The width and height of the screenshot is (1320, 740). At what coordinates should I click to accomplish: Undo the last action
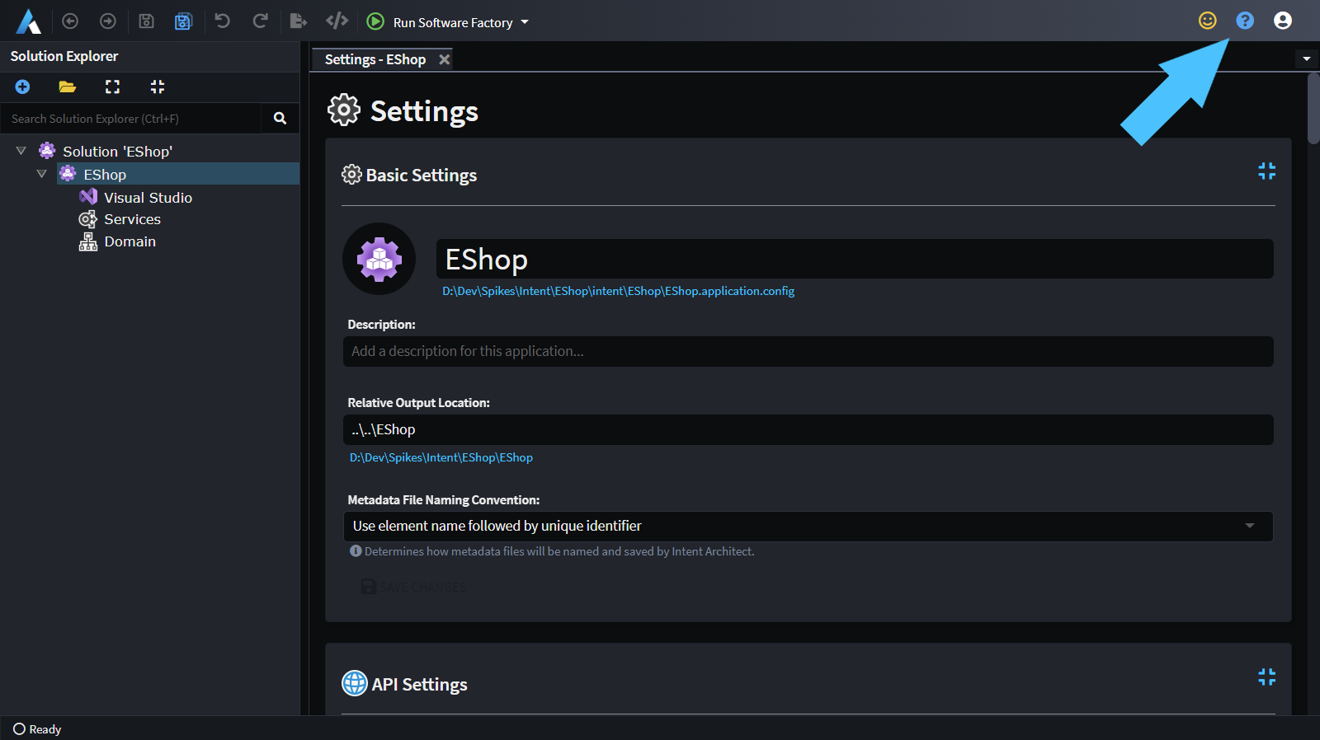222,21
